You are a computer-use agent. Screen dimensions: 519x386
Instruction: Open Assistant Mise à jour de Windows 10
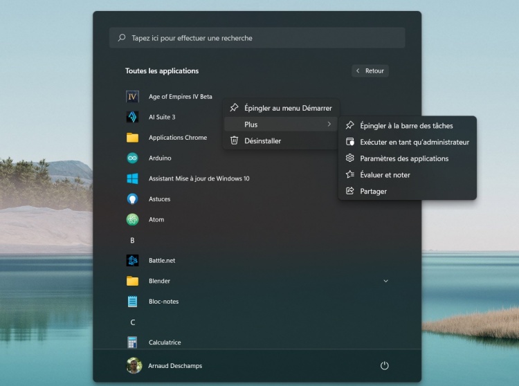(199, 178)
